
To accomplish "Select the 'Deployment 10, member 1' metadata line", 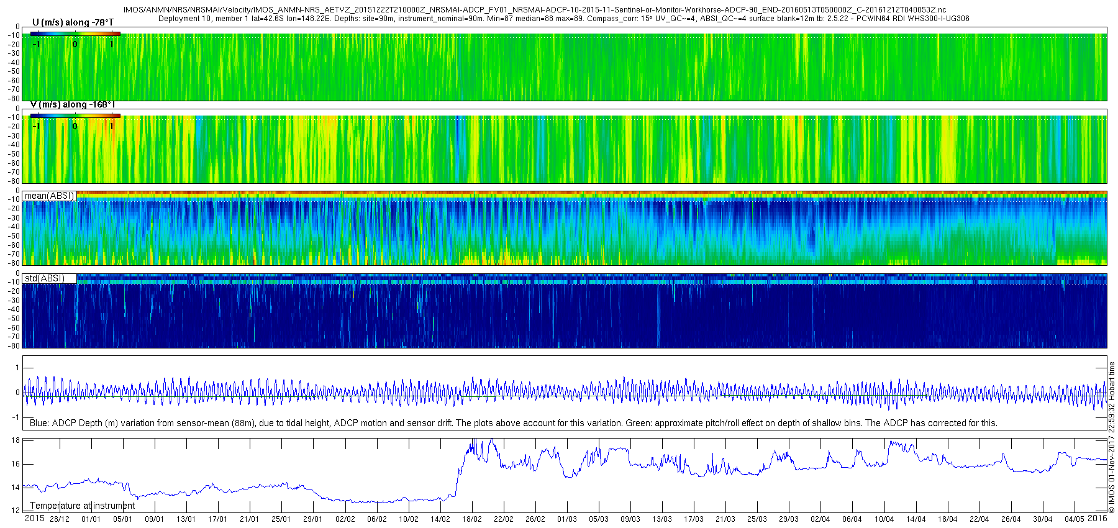I will click(x=563, y=19).
